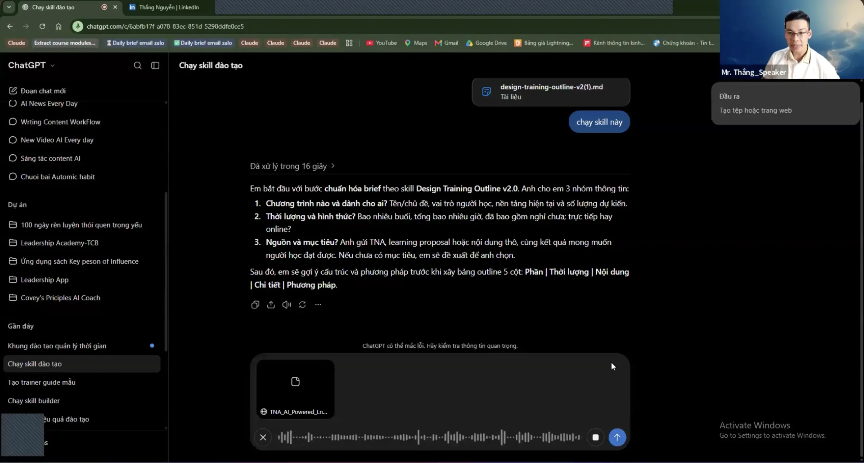Share the response via share icon
864x463 pixels.
(271, 305)
